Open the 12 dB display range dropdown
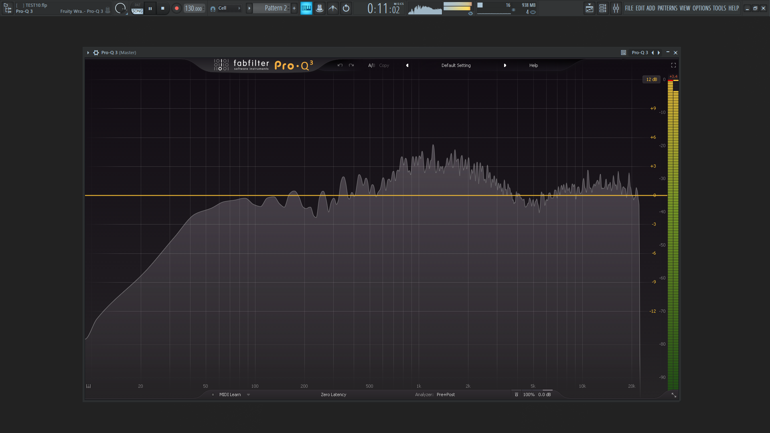The image size is (770, 433). pos(651,79)
